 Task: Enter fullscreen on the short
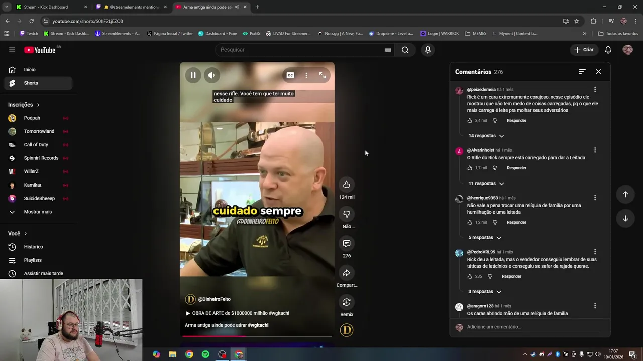click(x=323, y=75)
